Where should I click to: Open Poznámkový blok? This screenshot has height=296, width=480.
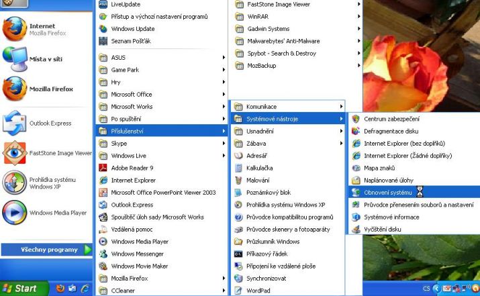288,192
